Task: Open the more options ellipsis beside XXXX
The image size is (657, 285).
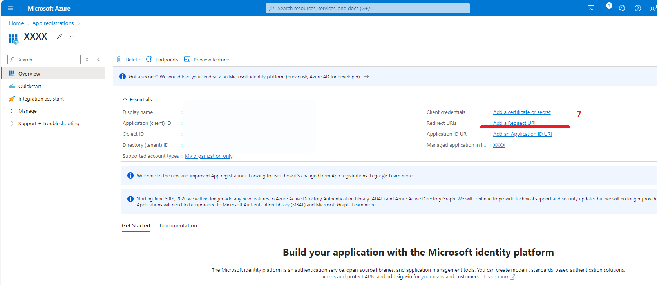Action: coord(72,36)
